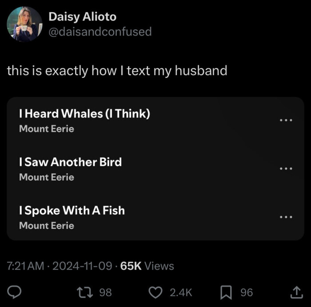The width and height of the screenshot is (311, 307).
Task: Click the tweet text about texting husband
Action: 117,71
